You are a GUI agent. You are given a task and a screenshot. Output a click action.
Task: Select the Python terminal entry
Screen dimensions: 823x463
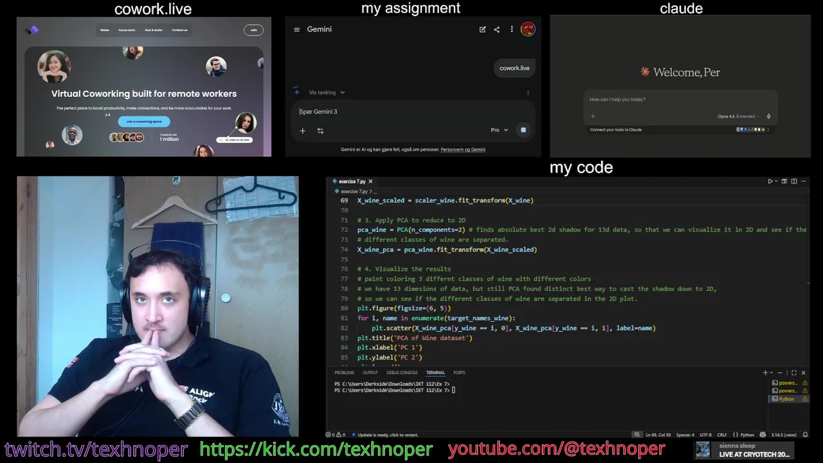(x=789, y=399)
